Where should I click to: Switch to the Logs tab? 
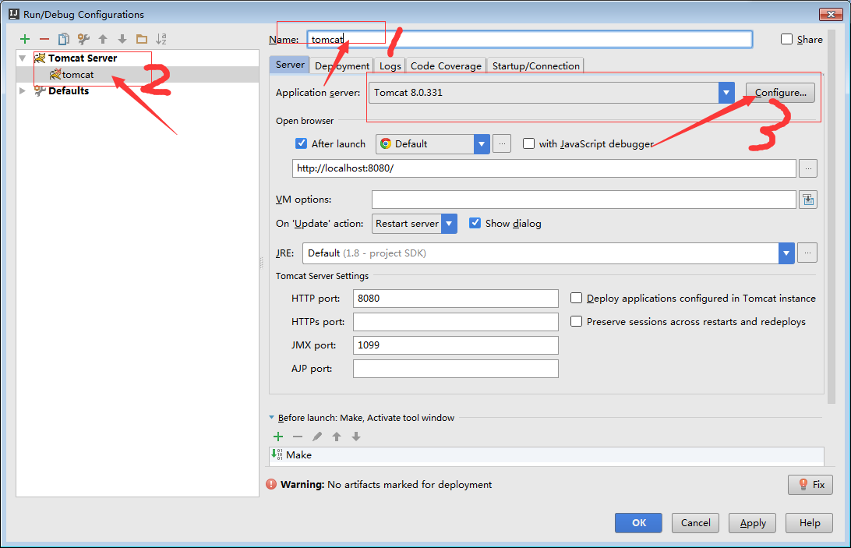(x=390, y=65)
